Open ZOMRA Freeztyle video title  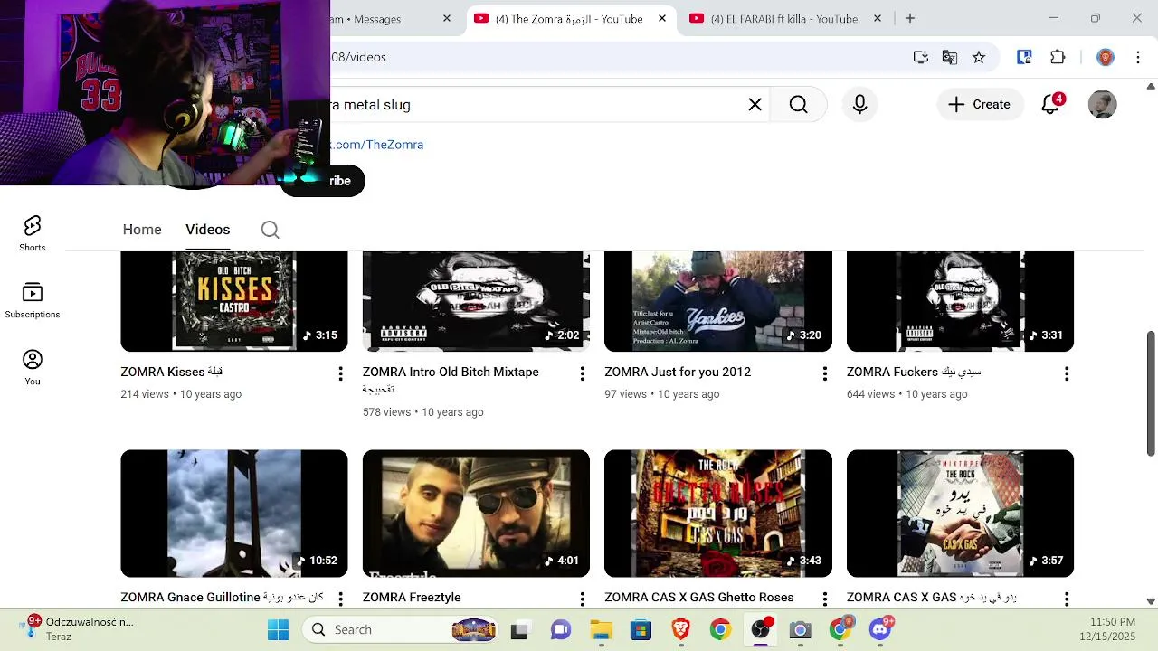click(x=412, y=598)
